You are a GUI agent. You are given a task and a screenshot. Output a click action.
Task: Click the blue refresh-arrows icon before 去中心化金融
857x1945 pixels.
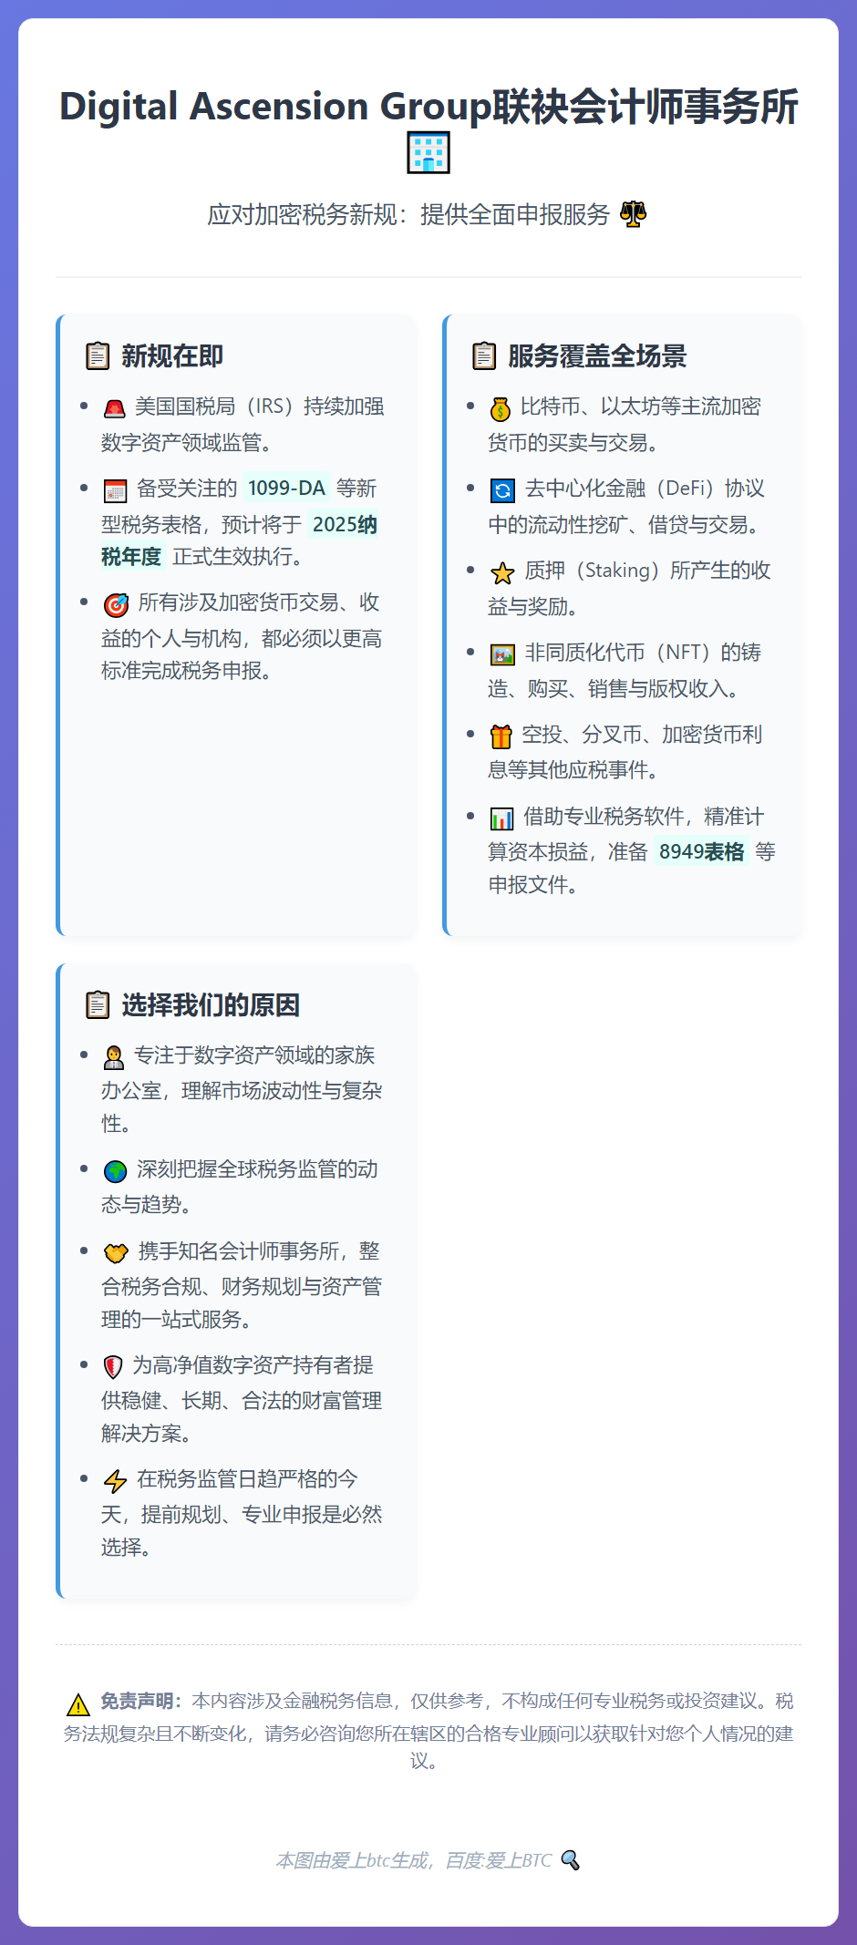[502, 490]
